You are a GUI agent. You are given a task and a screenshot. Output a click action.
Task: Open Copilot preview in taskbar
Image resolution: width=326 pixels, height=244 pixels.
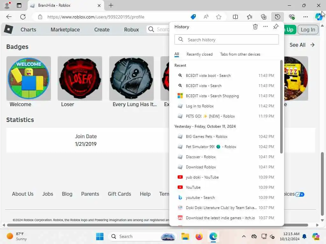(x=316, y=236)
